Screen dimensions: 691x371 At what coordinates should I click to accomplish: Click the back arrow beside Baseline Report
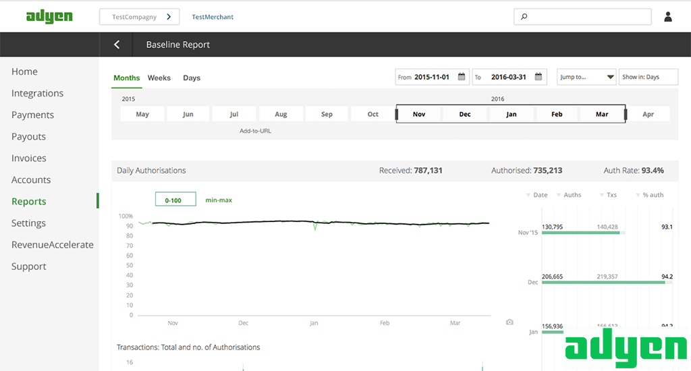pos(117,45)
